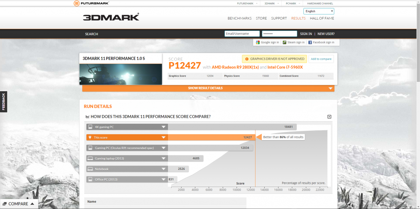
Task: Open the Feedback side tab
Action: (3, 102)
